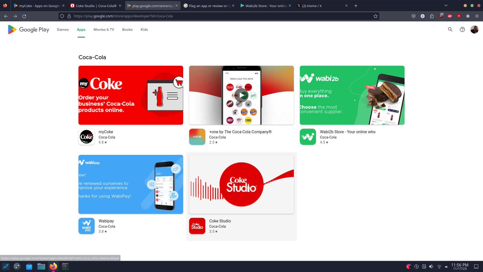Click the Wi-Fi network tray icon
The image size is (483, 272).
(439, 266)
